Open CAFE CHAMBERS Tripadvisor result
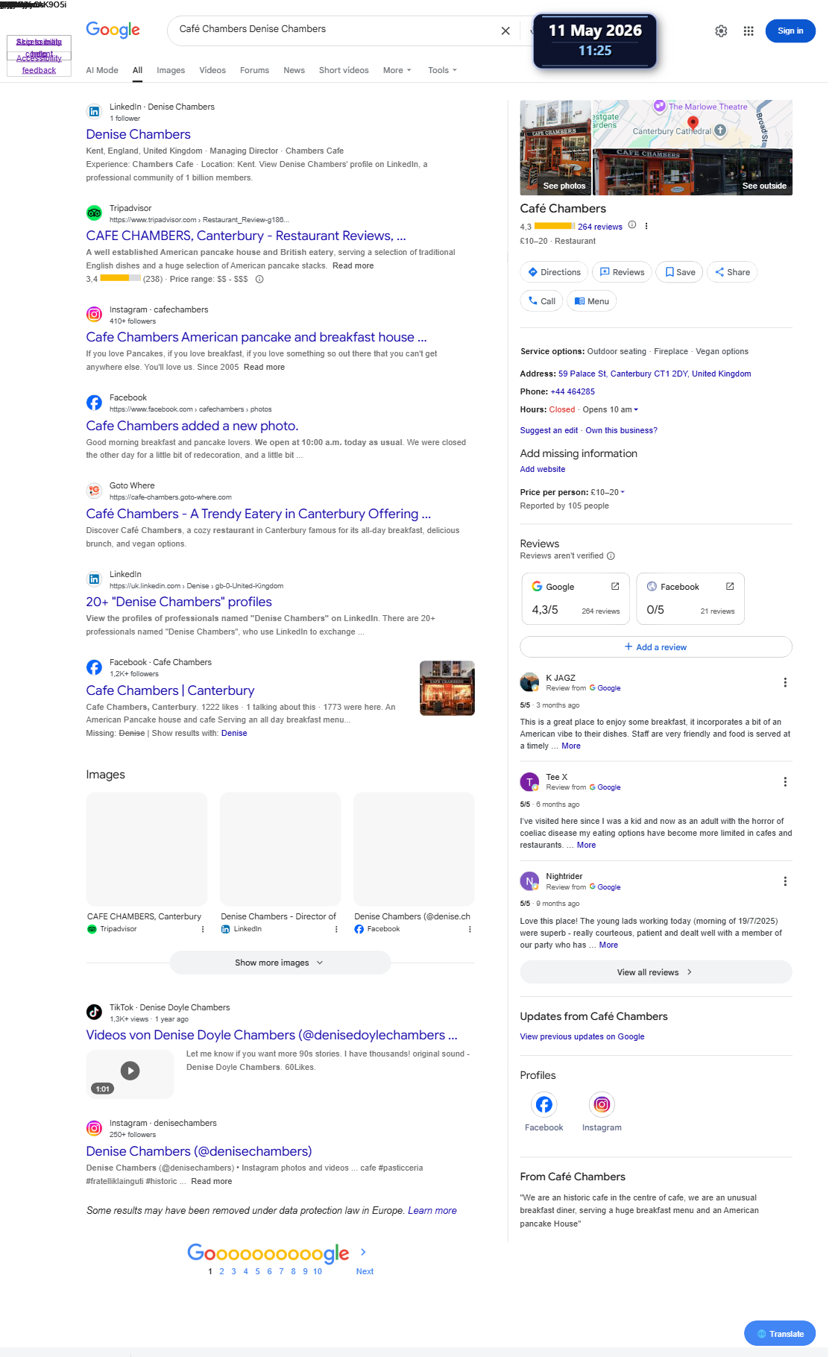Image resolution: width=838 pixels, height=1357 pixels. pyautogui.click(x=246, y=236)
